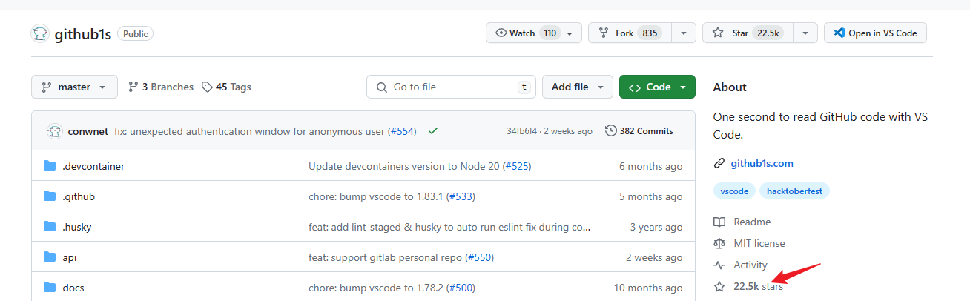Open the 45 Tags page
The width and height of the screenshot is (970, 301).
226,87
